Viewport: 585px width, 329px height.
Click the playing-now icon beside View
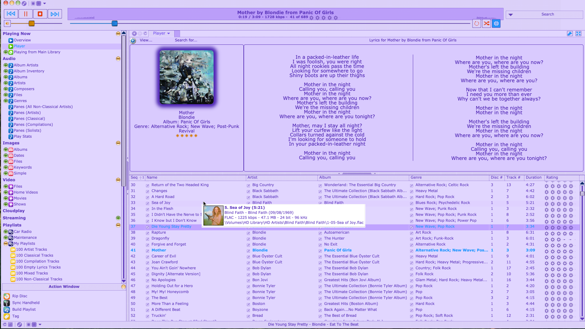point(133,41)
